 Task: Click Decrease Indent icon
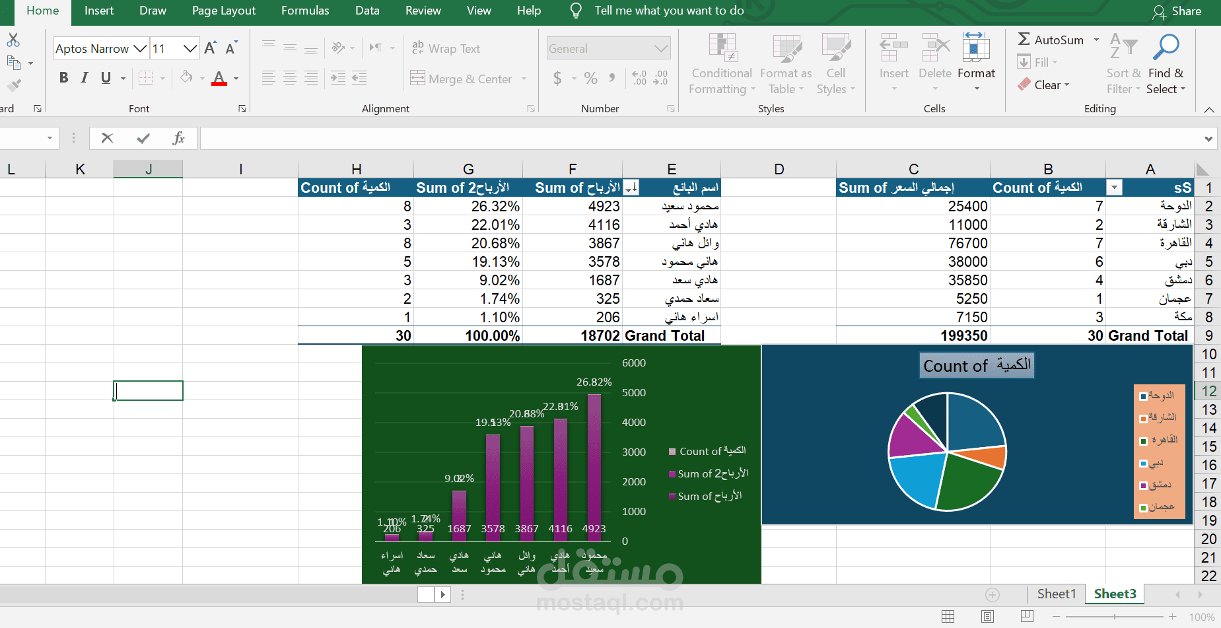point(337,78)
